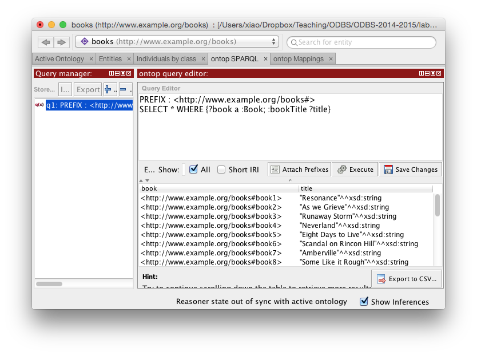477x355 pixels.
Task: Click the Reasoner state out of sync status
Action: [x=261, y=301]
